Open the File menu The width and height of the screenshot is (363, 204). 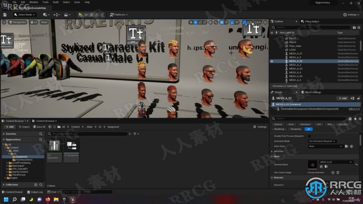[x=14, y=2]
